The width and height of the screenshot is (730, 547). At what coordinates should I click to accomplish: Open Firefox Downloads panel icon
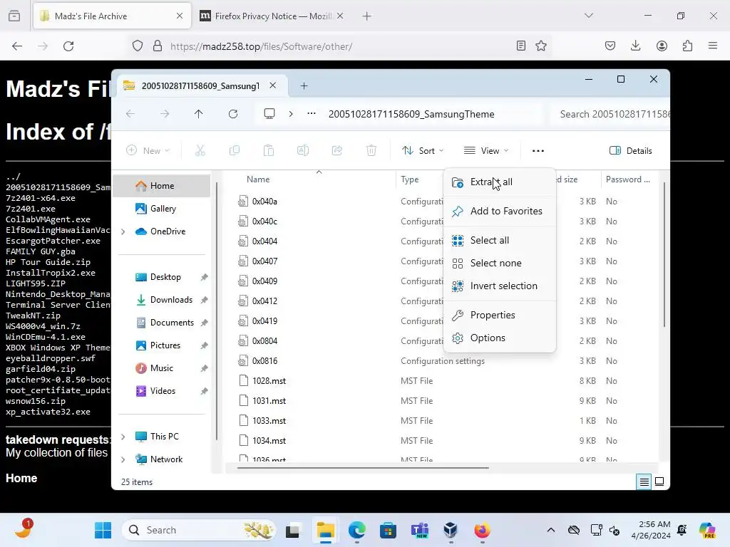click(635, 46)
